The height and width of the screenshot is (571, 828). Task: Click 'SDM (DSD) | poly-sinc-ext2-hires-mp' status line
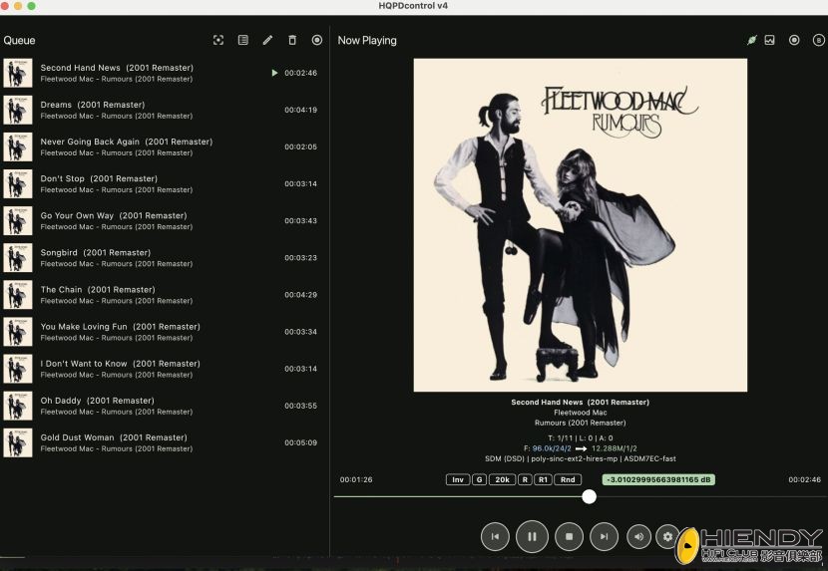(581, 458)
